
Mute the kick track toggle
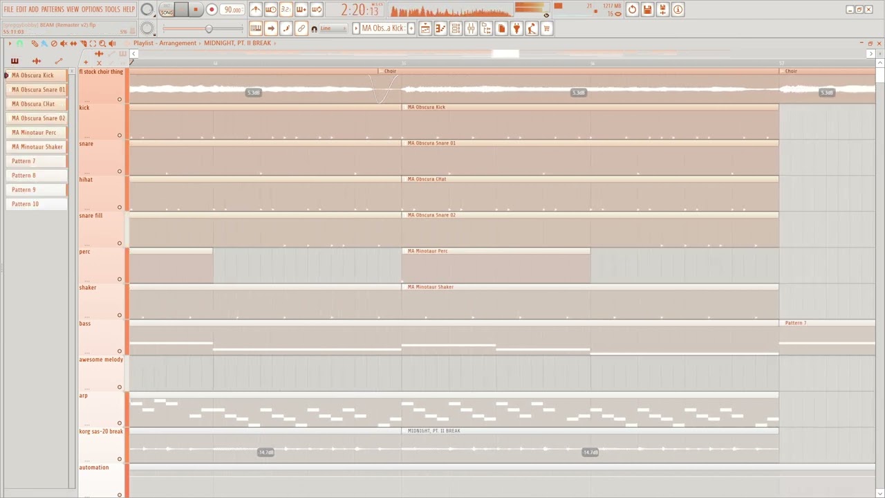click(119, 135)
